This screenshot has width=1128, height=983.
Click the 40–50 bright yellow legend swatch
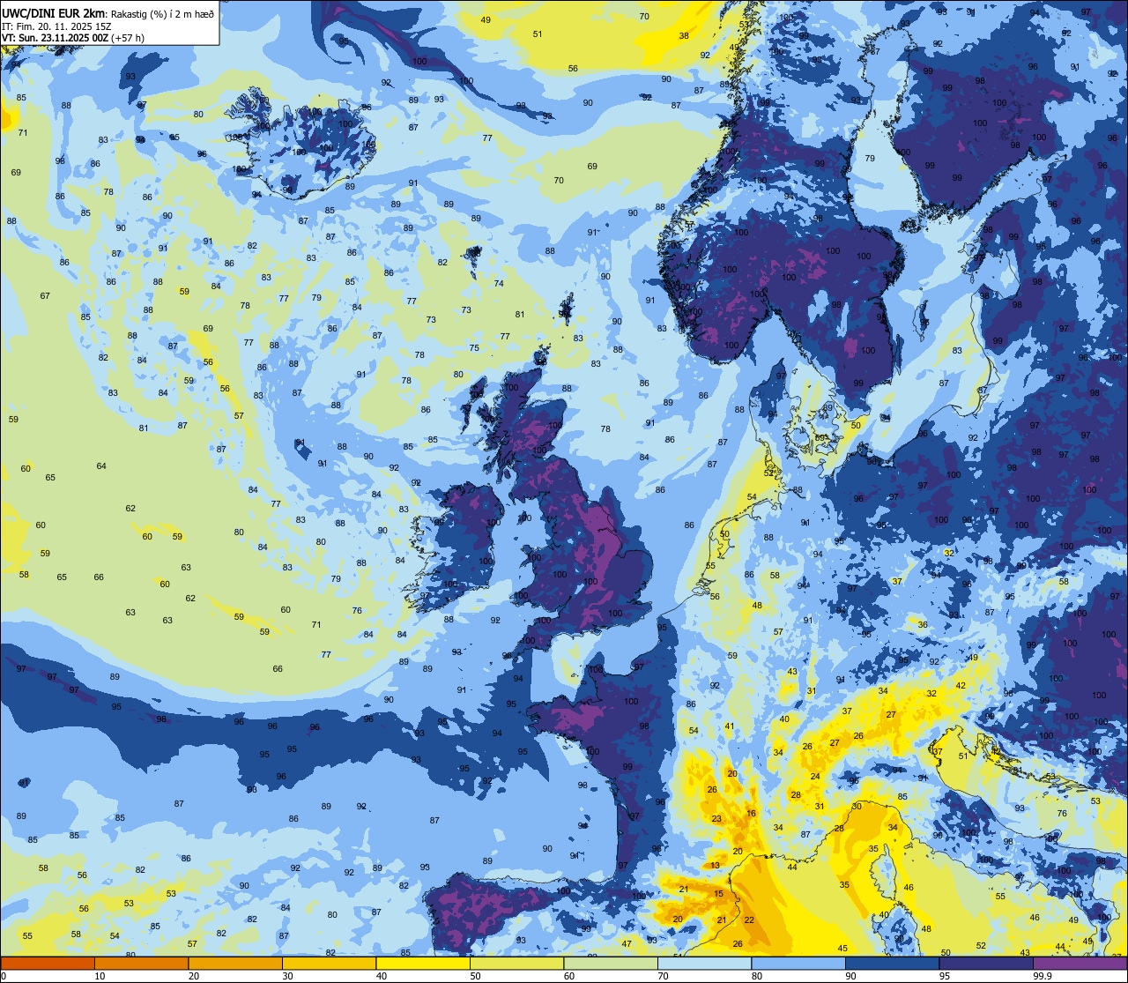[423, 963]
